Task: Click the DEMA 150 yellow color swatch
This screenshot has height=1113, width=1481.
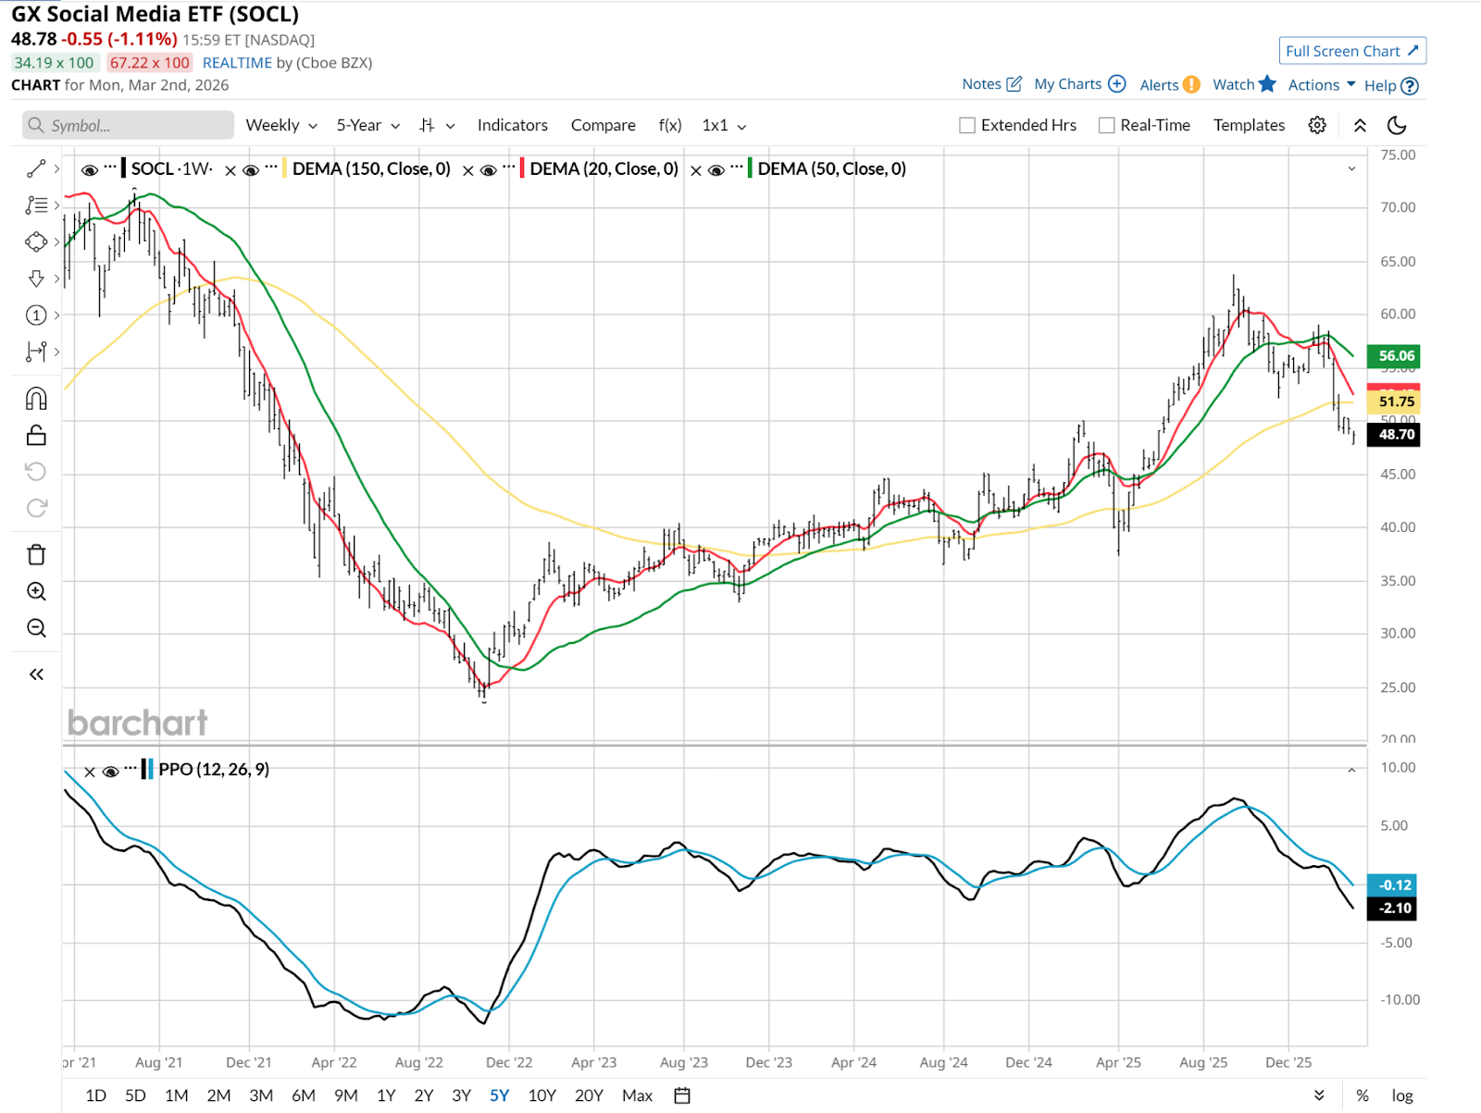Action: click(284, 168)
